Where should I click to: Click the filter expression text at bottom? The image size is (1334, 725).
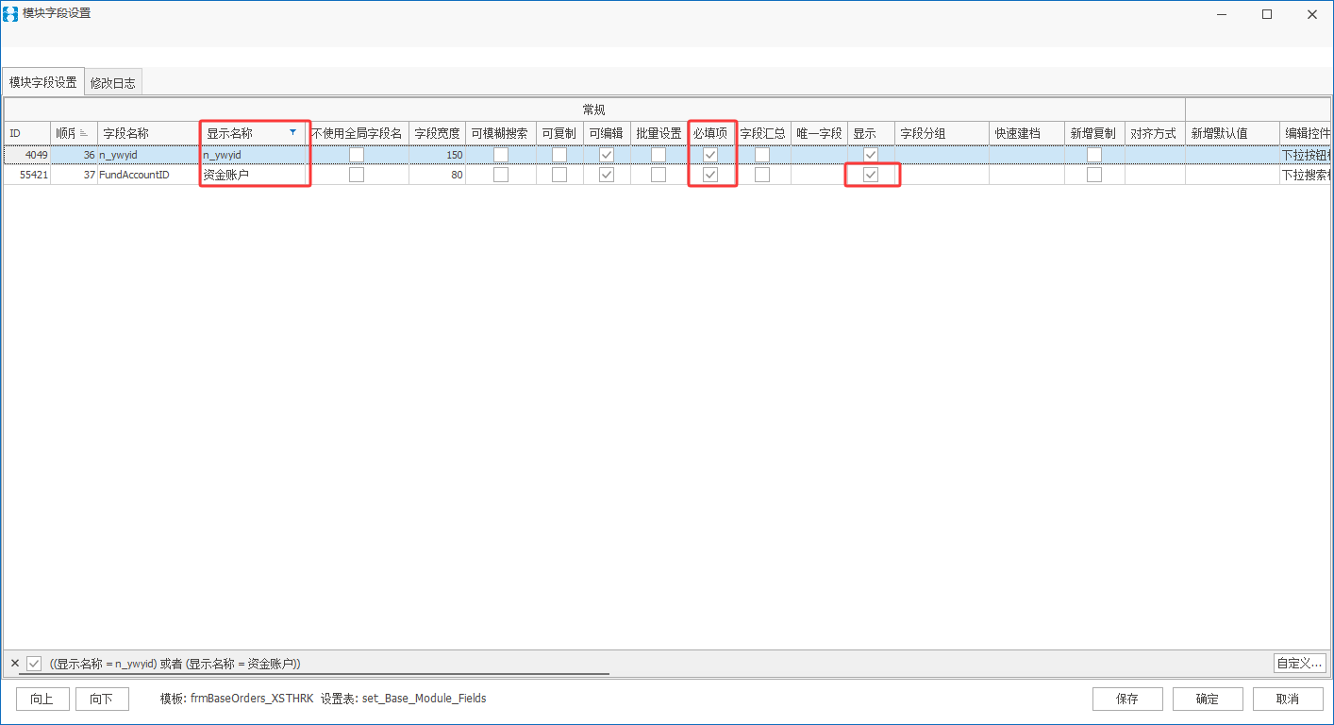175,664
